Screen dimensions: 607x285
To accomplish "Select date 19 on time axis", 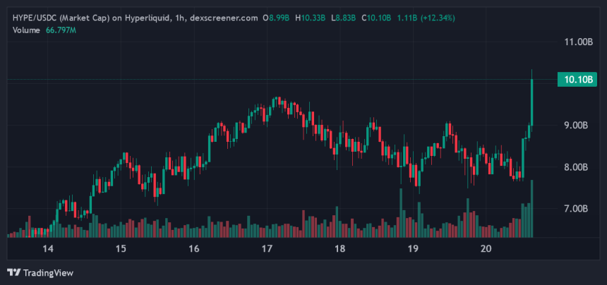I will [x=413, y=249].
